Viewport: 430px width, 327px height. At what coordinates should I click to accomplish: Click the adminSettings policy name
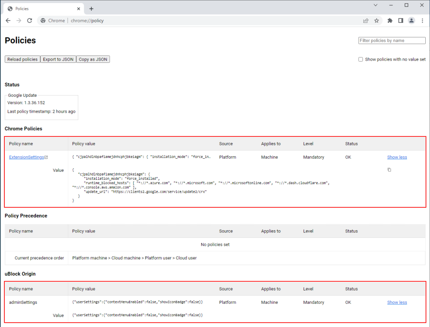[x=23, y=302]
